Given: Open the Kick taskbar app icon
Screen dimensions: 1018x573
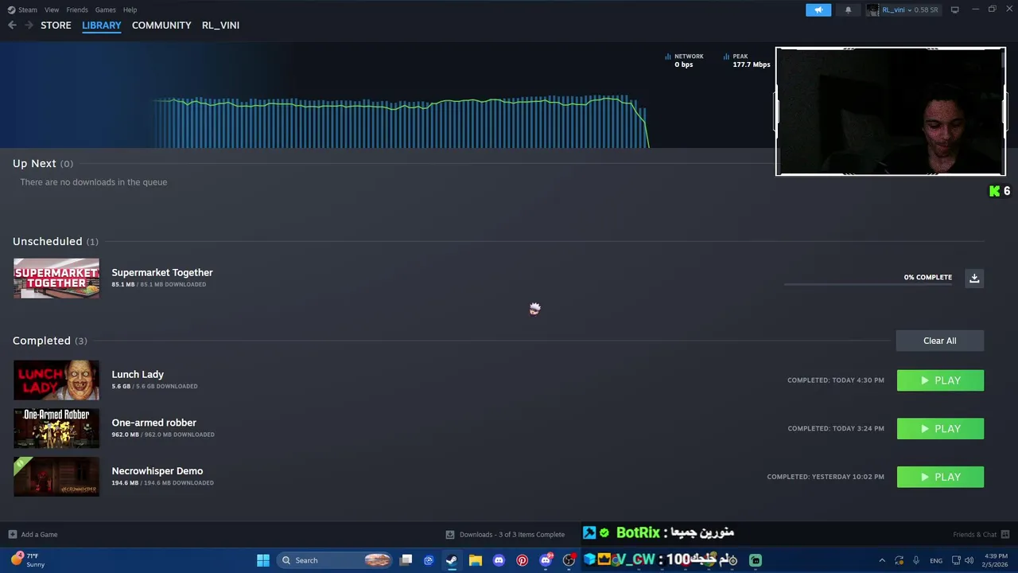Looking at the screenshot, I should 756,560.
